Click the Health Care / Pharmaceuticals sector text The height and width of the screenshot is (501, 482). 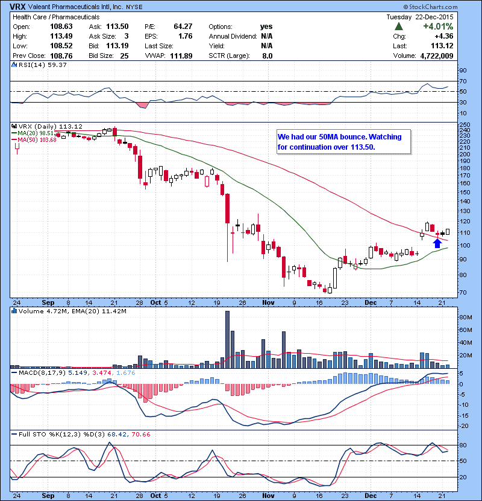tap(56, 17)
